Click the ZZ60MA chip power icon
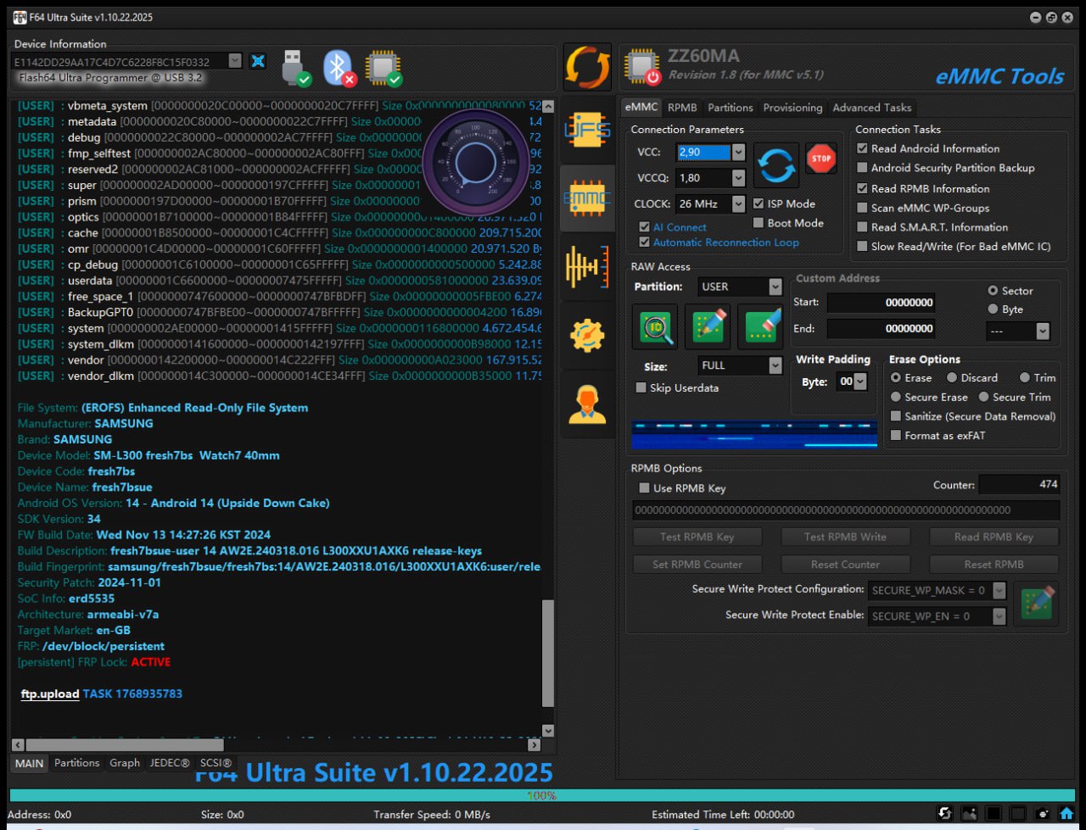The height and width of the screenshot is (830, 1086). tap(642, 67)
